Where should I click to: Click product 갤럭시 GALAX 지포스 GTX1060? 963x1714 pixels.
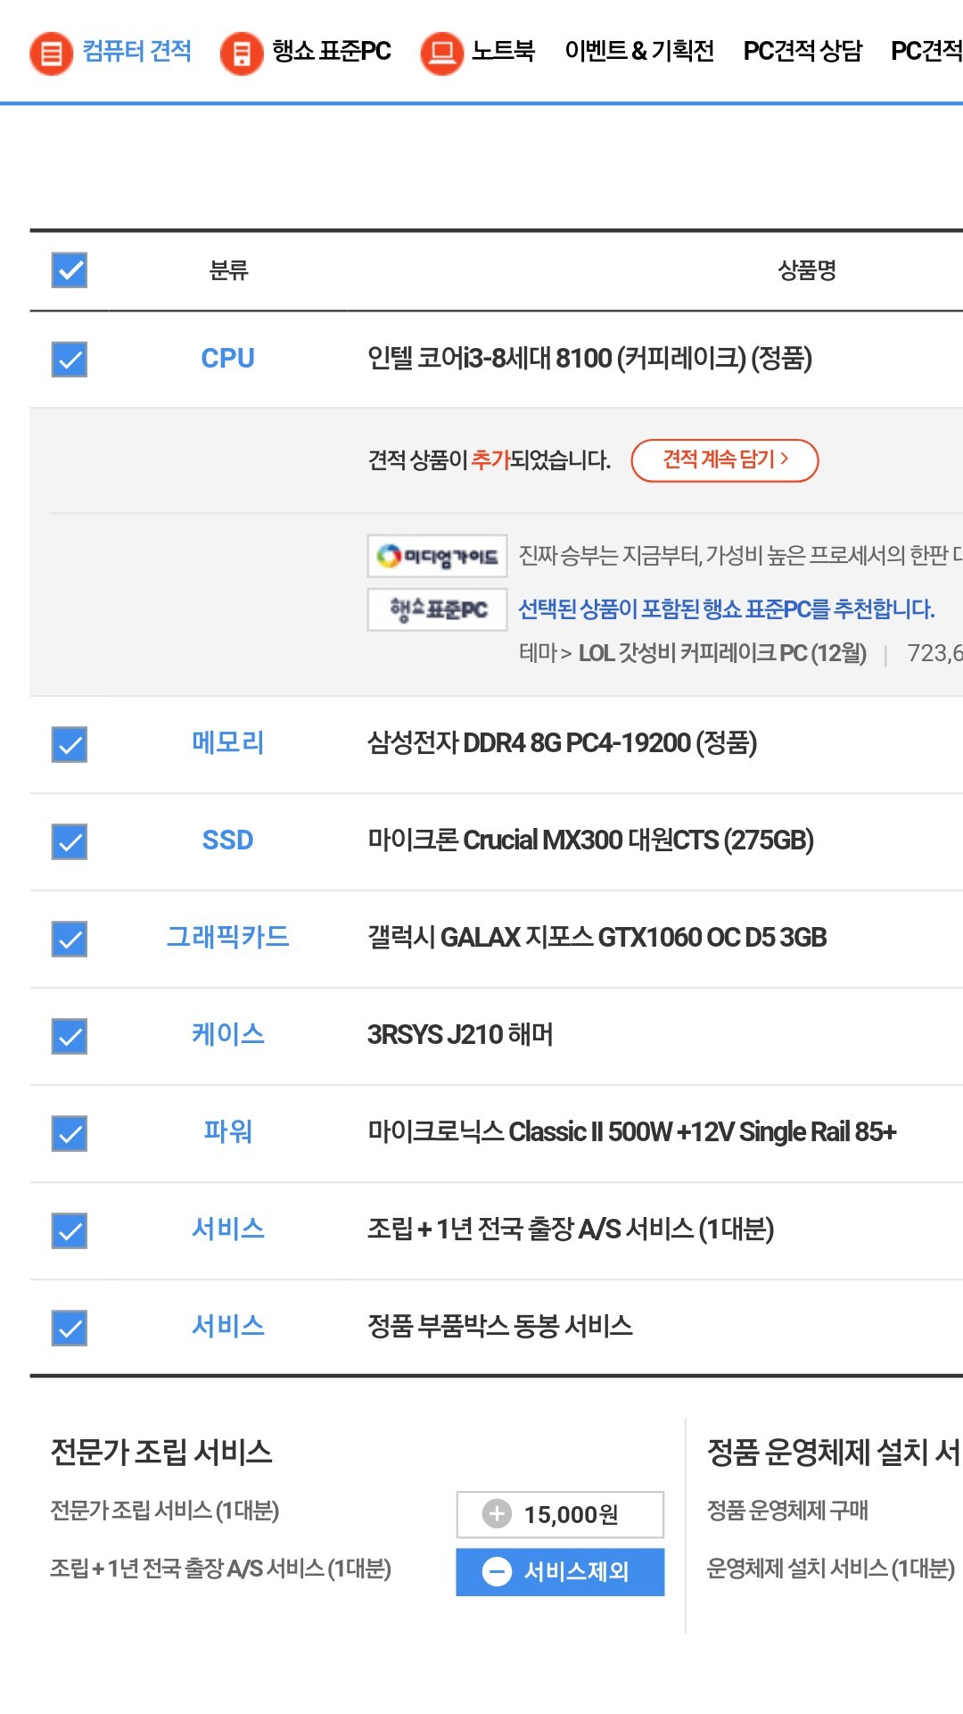coord(597,938)
